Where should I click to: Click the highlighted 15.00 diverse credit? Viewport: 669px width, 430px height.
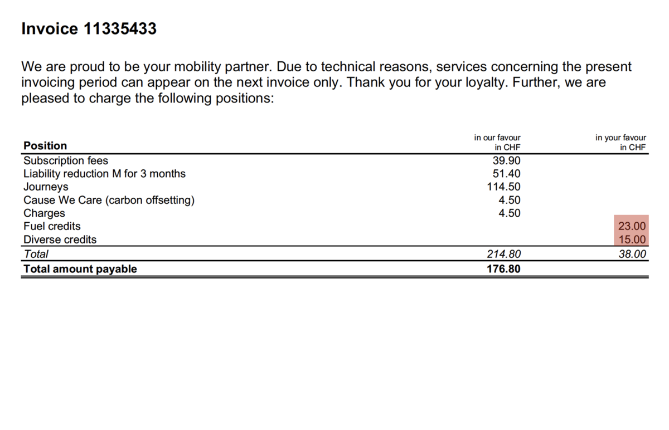coord(632,240)
